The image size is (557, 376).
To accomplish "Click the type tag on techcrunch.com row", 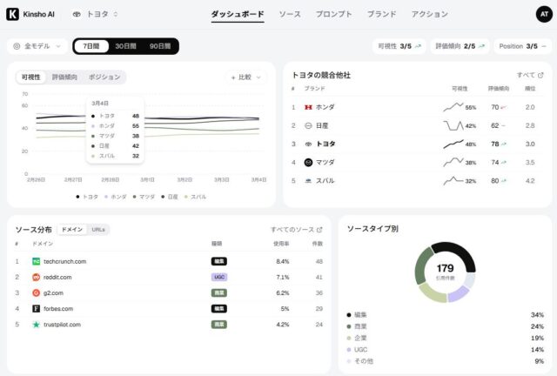I will coord(219,262).
